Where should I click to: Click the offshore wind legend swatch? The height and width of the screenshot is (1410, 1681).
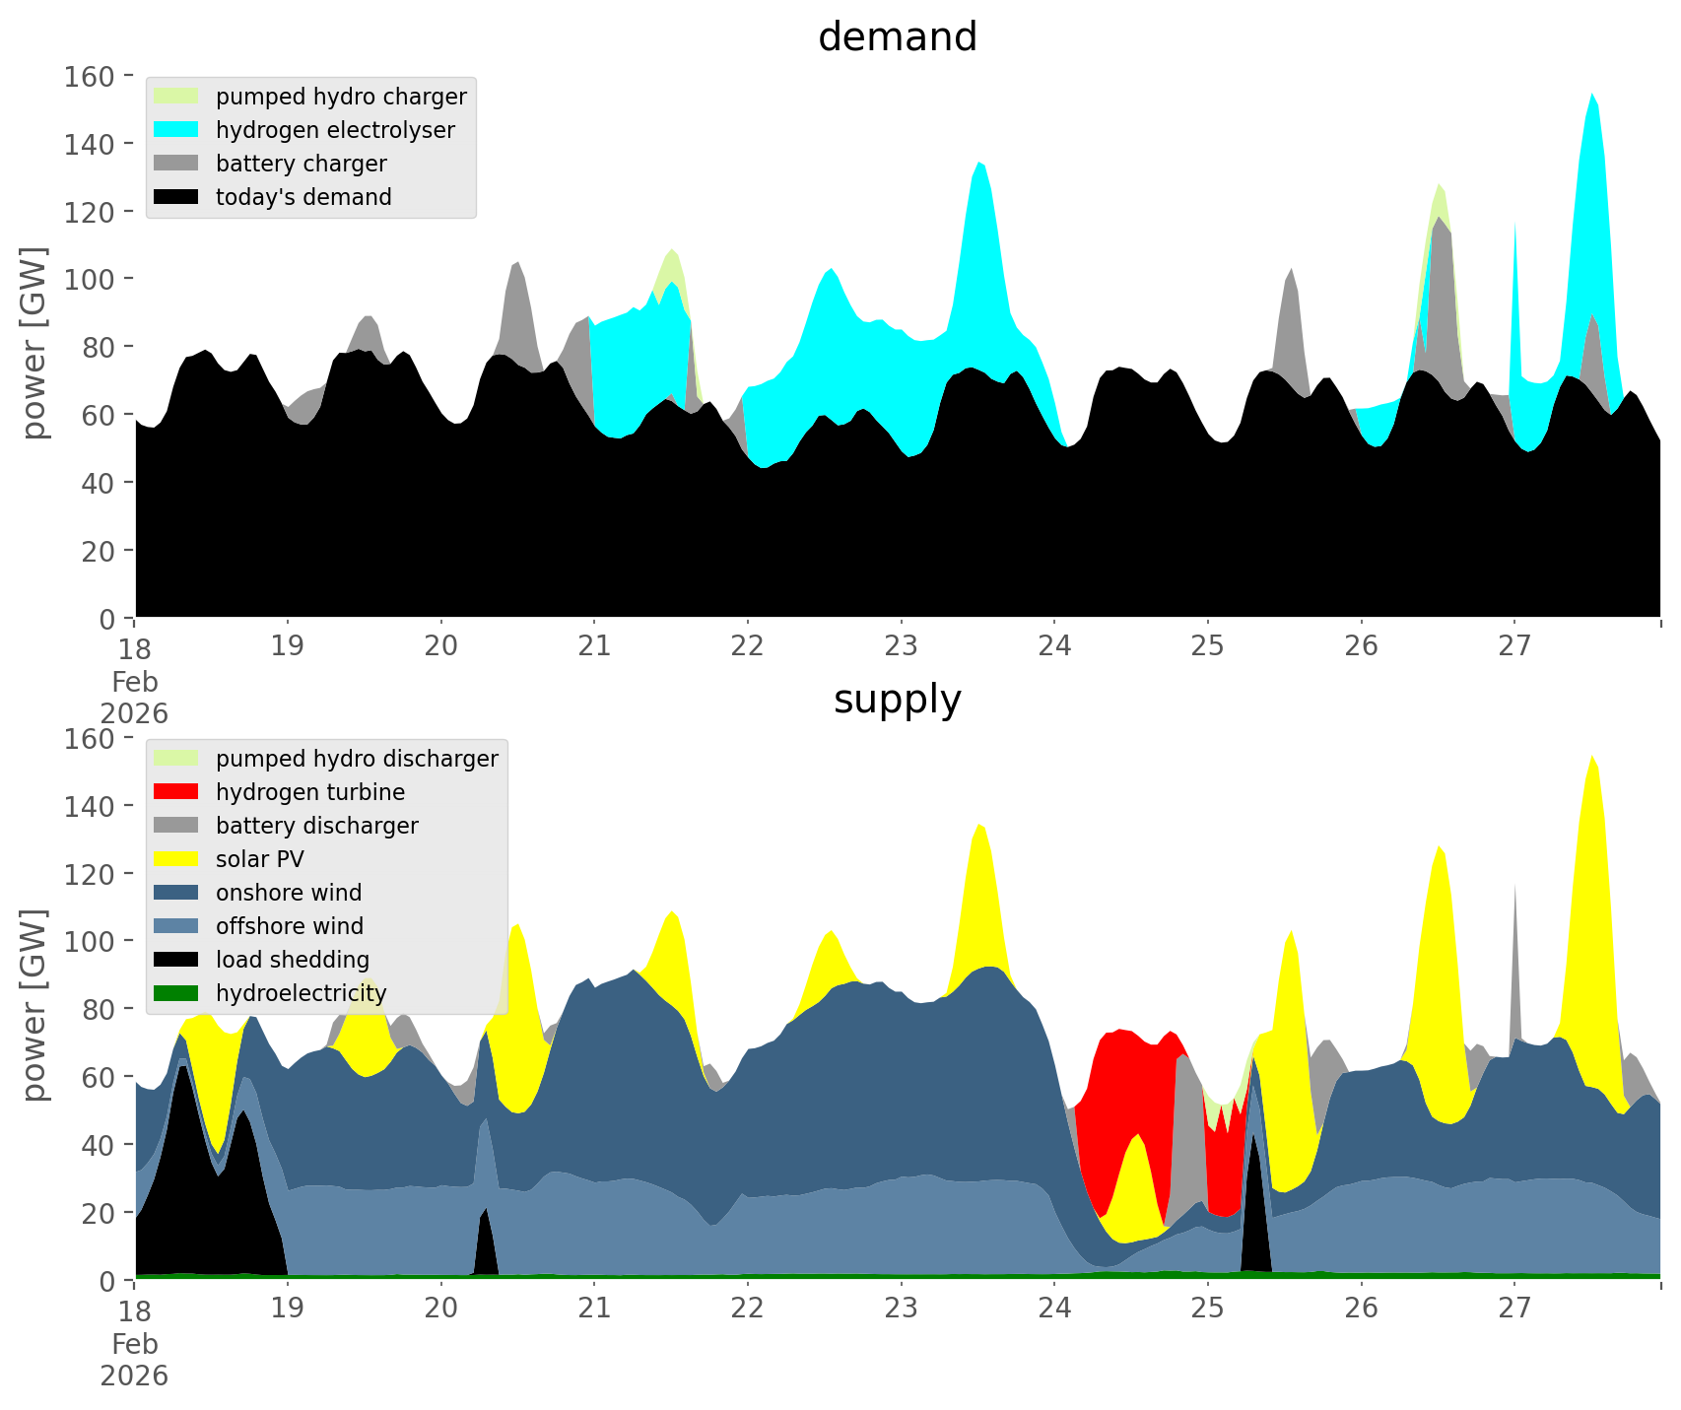click(176, 926)
